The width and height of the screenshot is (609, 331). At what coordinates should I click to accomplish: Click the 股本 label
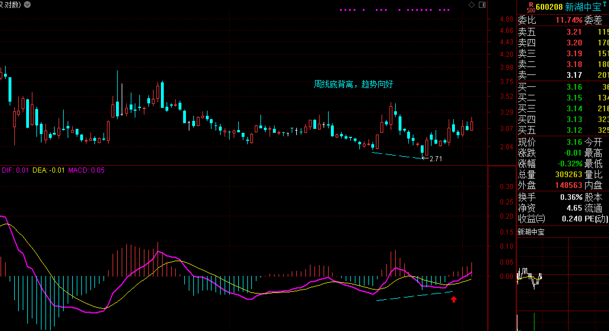(x=593, y=197)
